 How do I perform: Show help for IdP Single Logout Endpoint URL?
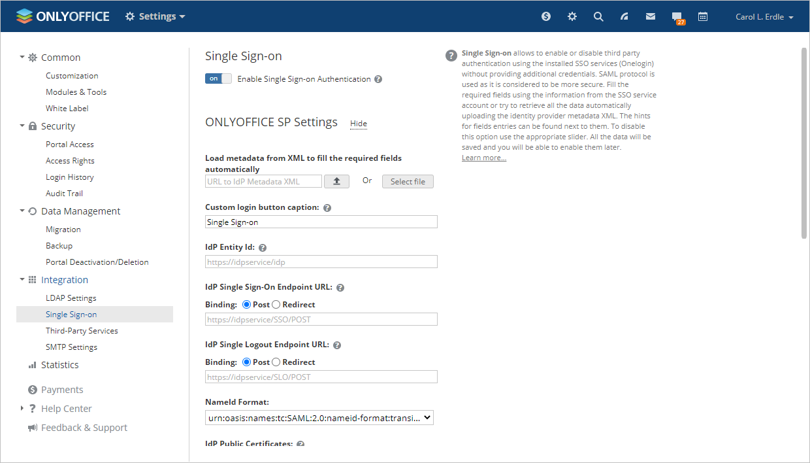[x=337, y=345]
